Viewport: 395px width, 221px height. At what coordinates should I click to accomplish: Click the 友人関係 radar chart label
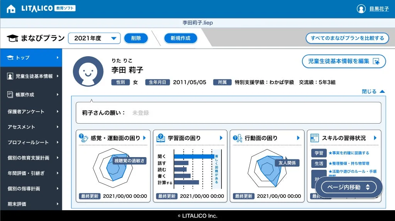coord(287,163)
